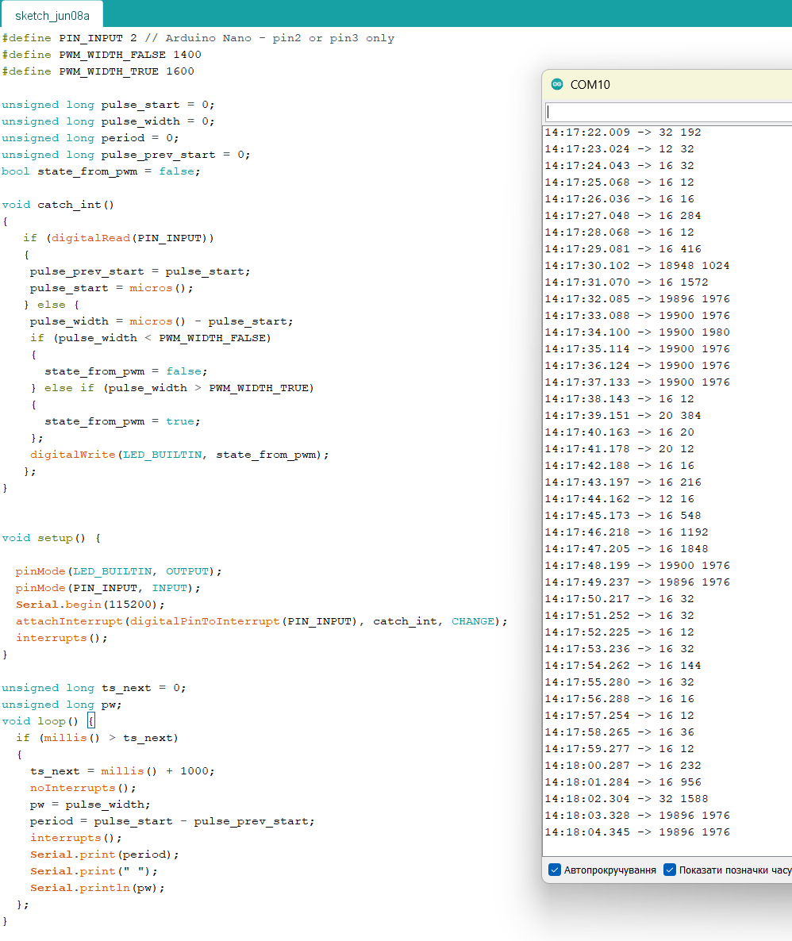This screenshot has width=792, height=941.
Task: Click serial line 14:17:54.262 -> 16 144
Action: (623, 665)
